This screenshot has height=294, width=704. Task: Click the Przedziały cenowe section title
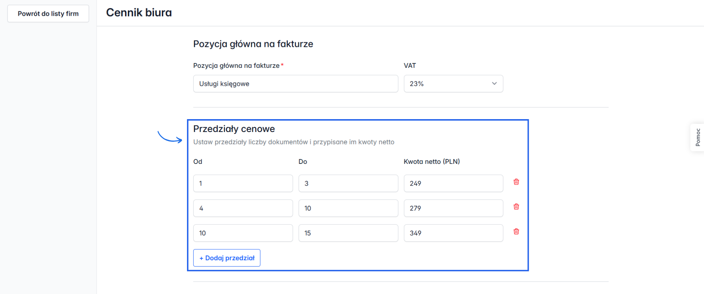[234, 129]
